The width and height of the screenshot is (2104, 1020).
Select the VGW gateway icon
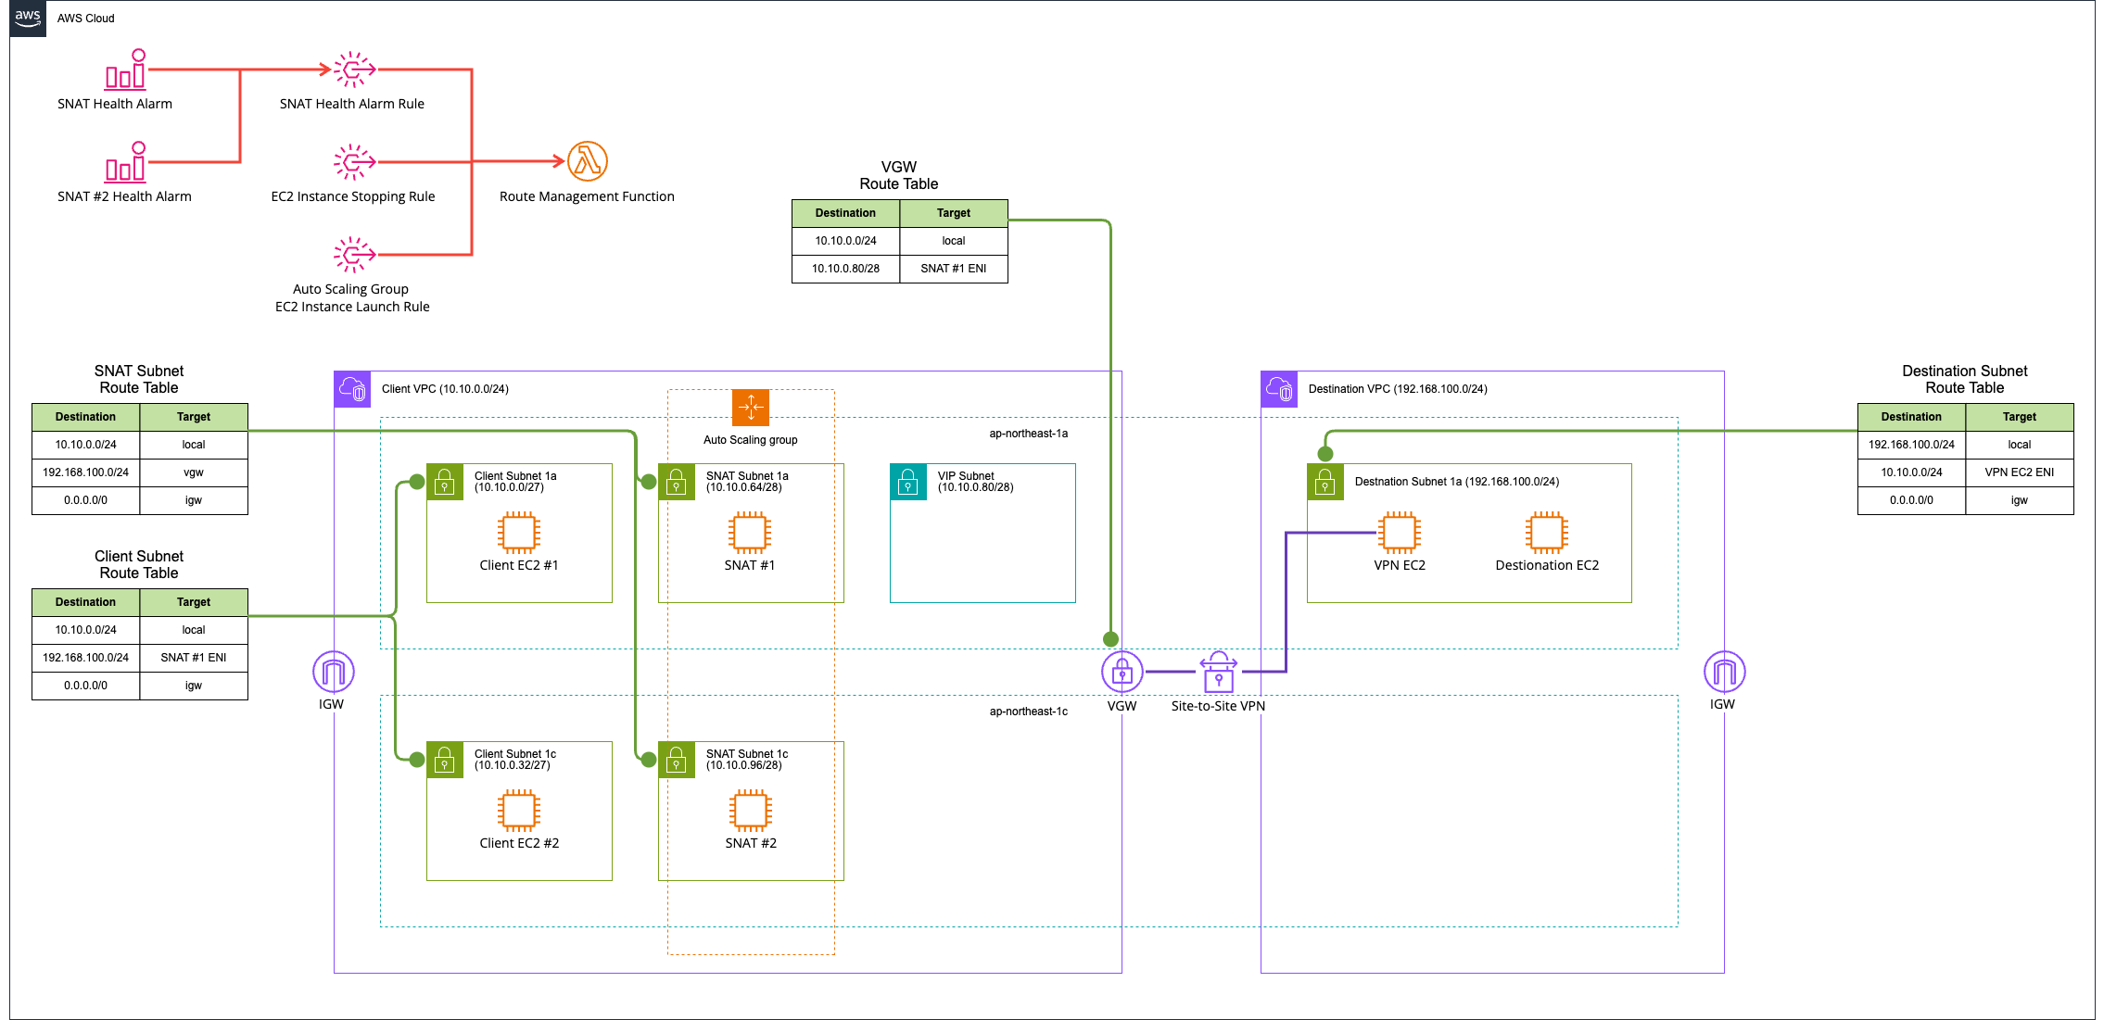1122,672
